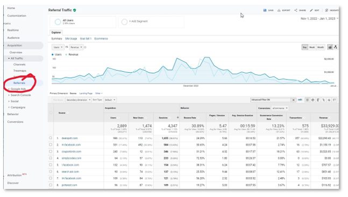Clear the advanced filter with X
Screen dimensions: 348x197
pyautogui.click(x=293, y=100)
